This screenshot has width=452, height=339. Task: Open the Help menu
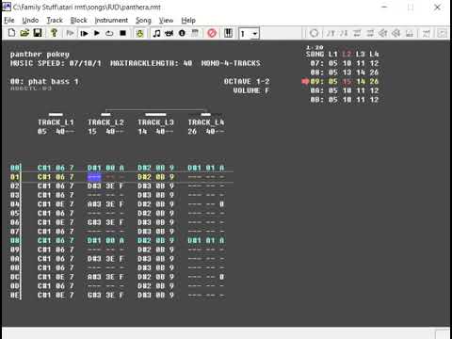188,21
